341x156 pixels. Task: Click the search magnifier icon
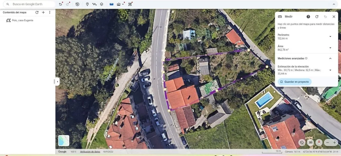click(x=8, y=4)
